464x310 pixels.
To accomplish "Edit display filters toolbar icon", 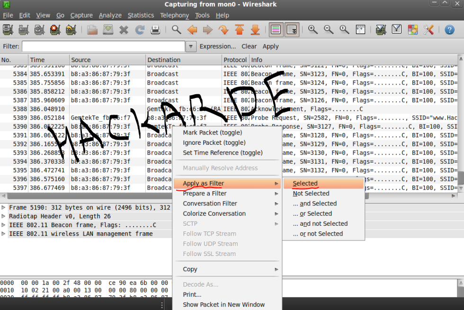I will click(x=397, y=29).
